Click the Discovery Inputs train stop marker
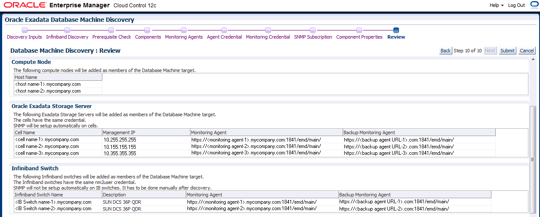 [x=25, y=30]
